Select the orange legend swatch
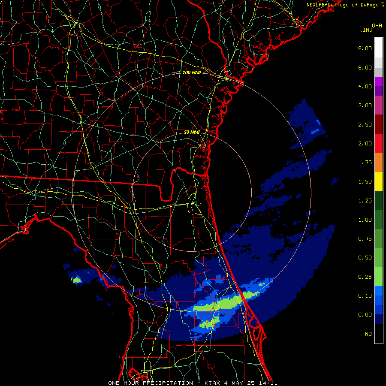The image size is (386, 386). coord(379,162)
